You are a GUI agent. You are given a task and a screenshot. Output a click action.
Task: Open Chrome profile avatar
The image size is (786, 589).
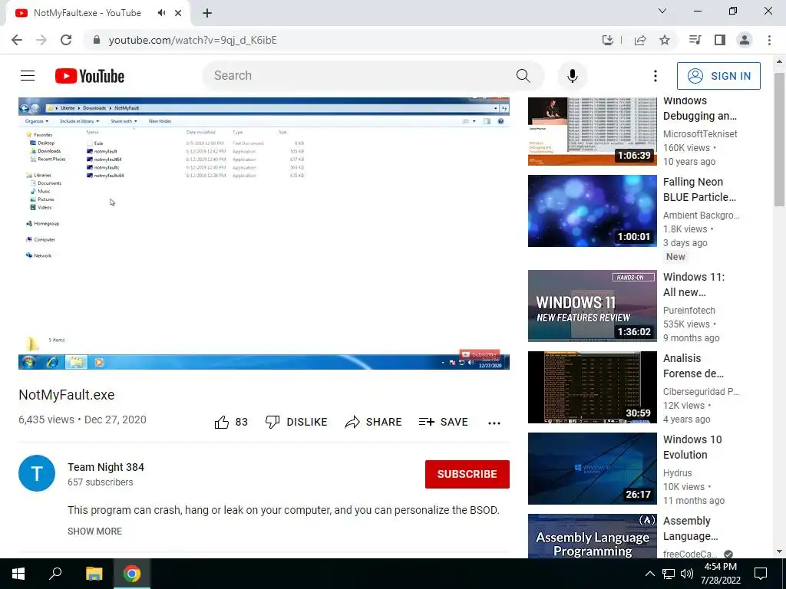point(745,40)
